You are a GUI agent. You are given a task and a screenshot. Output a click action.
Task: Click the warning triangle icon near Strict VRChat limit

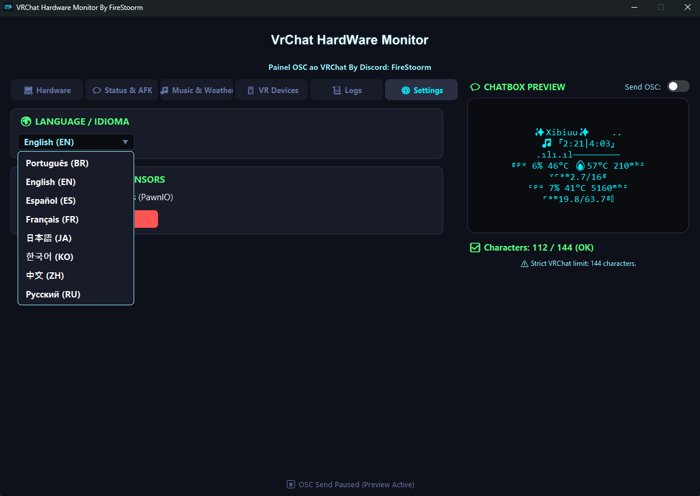524,264
